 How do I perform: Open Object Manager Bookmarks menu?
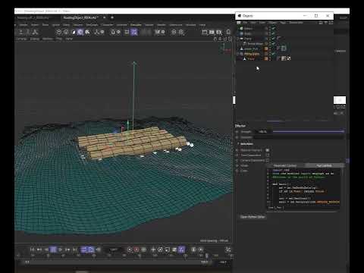[x=296, y=23]
